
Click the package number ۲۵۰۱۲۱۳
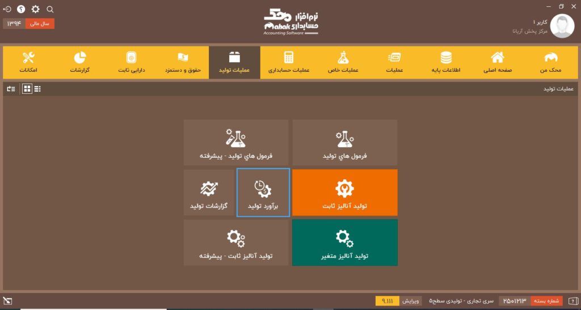click(515, 301)
